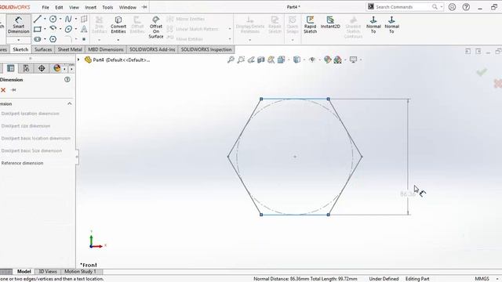502x282 pixels.
Task: Open the Insert menu
Action: click(91, 7)
